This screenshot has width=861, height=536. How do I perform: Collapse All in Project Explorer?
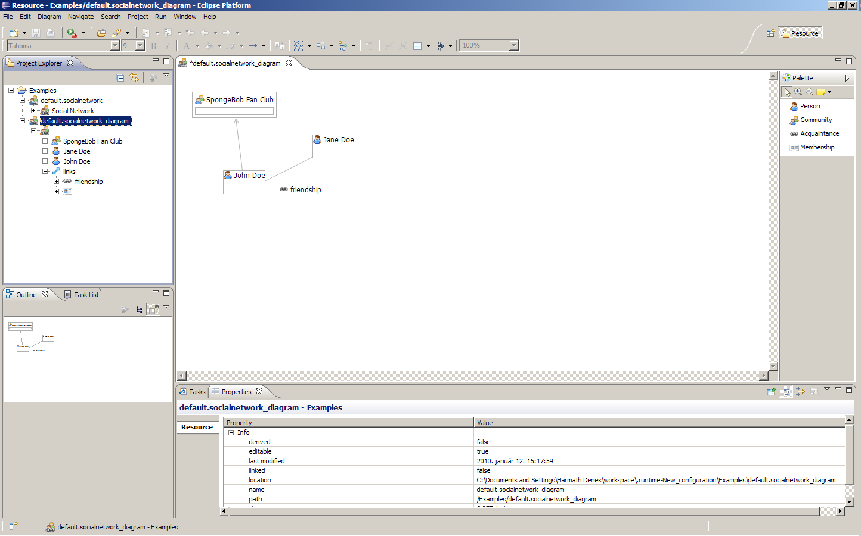coord(120,77)
